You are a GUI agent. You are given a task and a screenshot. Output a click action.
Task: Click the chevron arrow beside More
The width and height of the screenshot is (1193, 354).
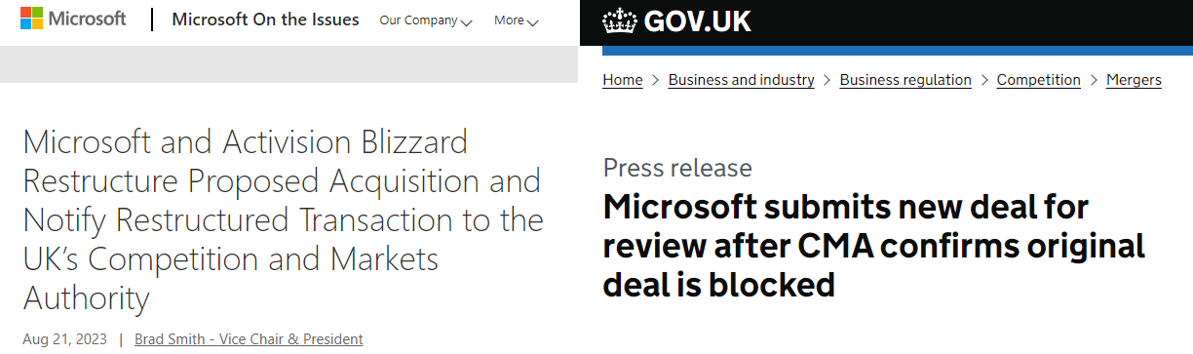(533, 22)
